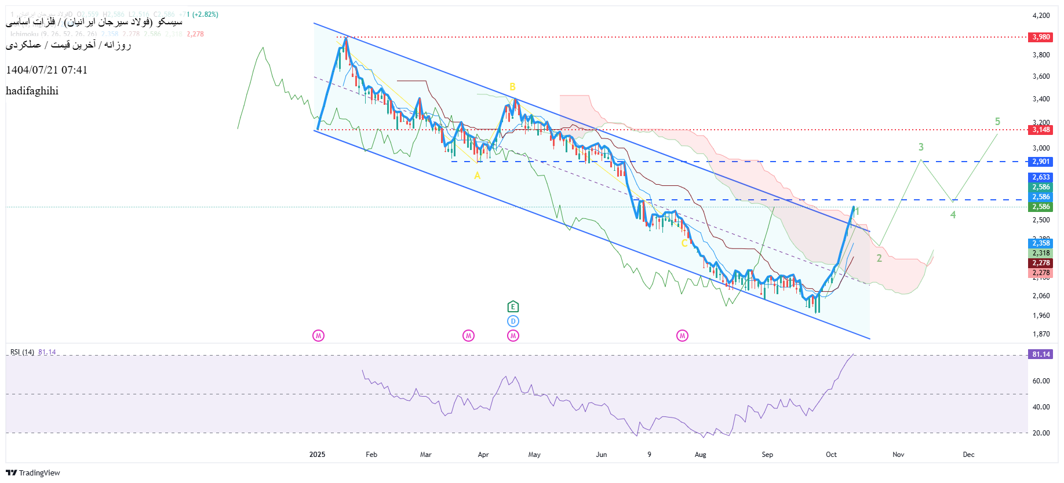Select the yellow wave label C
1064x483 pixels.
(684, 243)
